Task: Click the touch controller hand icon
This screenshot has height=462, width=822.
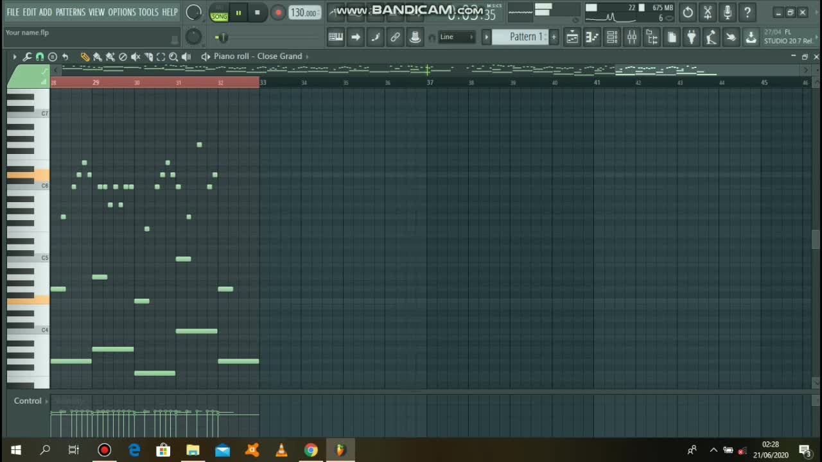Action: pos(731,37)
